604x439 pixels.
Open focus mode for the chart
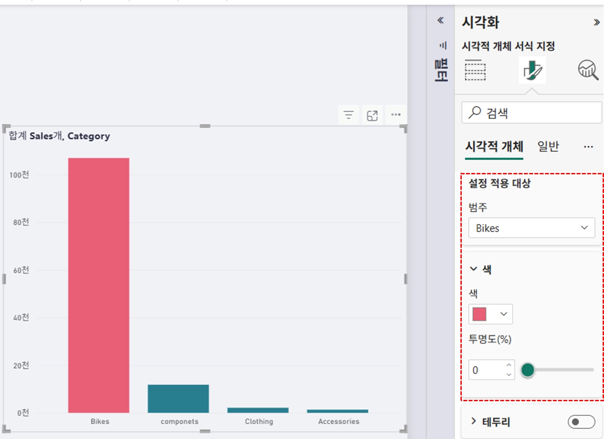tap(372, 115)
